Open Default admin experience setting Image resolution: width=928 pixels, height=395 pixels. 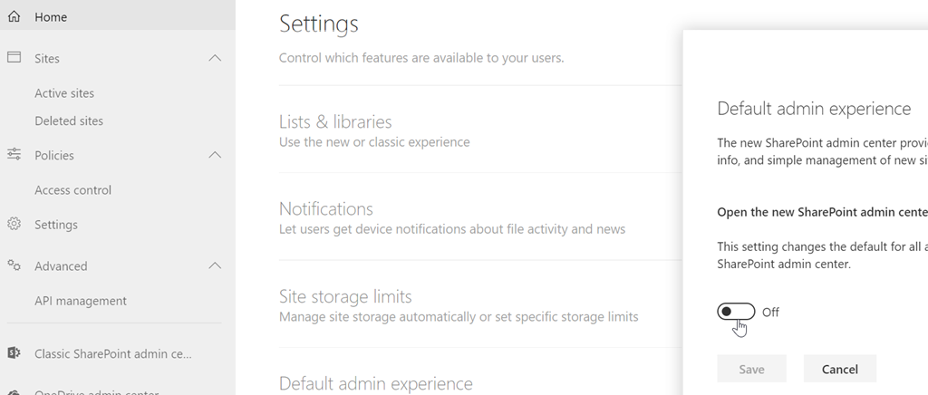coord(376,383)
